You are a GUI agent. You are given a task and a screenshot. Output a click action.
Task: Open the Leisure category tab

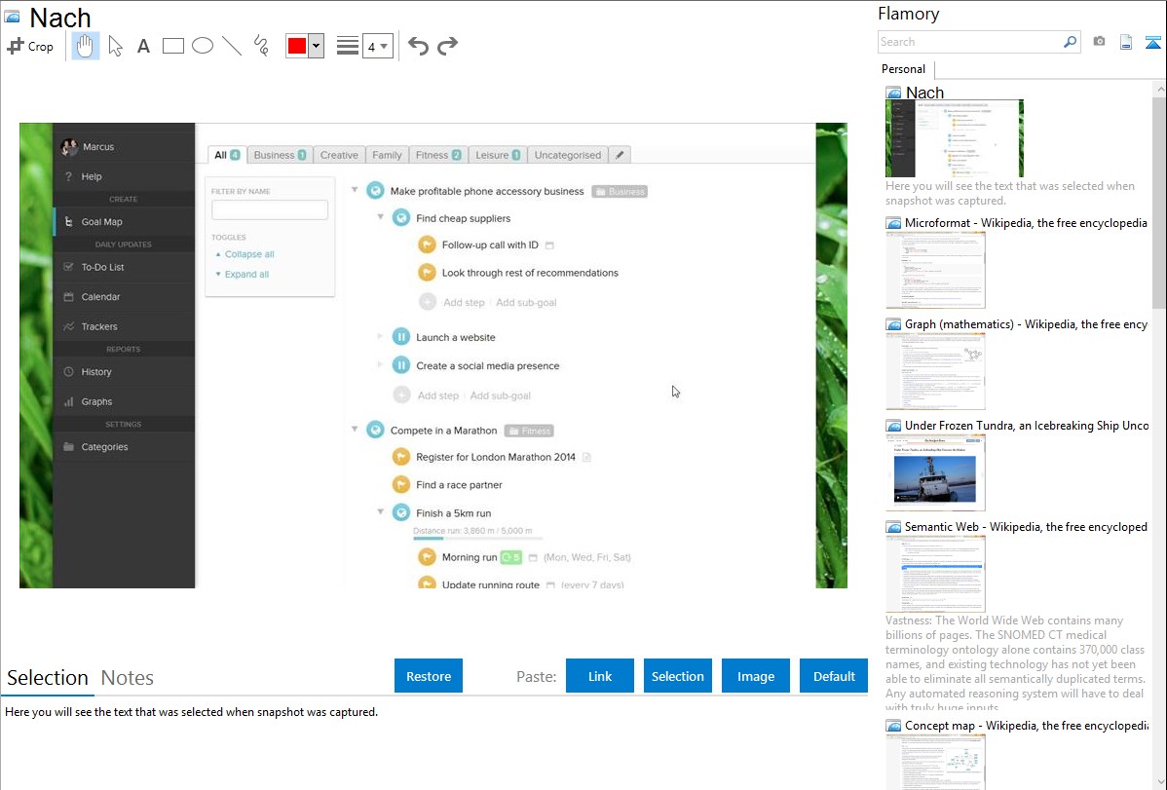pyautogui.click(x=498, y=155)
